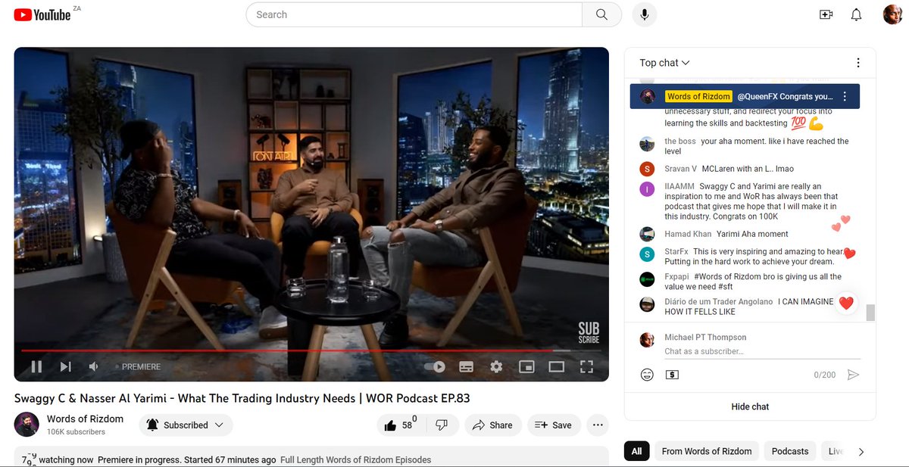
Task: Expand the Subscribed notification dropdown
Action: pos(186,425)
